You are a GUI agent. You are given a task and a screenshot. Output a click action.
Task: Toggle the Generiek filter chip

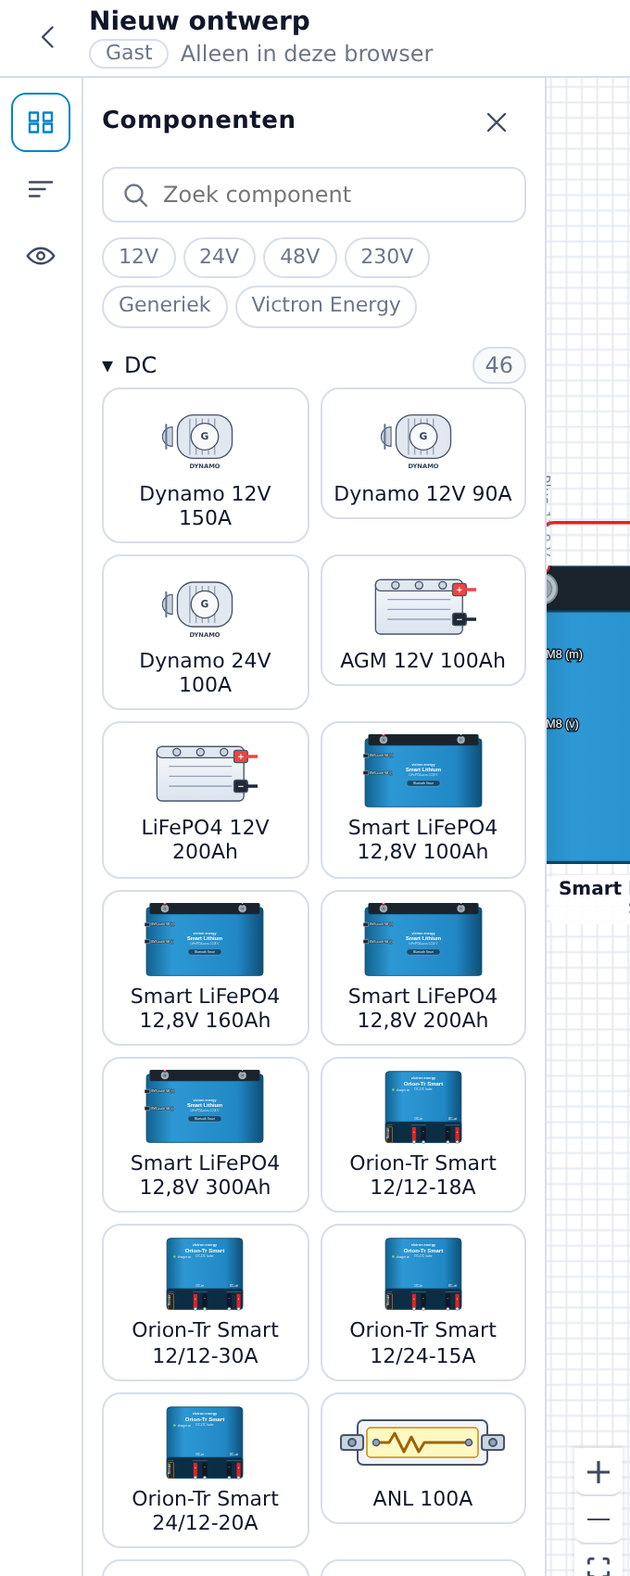click(165, 306)
